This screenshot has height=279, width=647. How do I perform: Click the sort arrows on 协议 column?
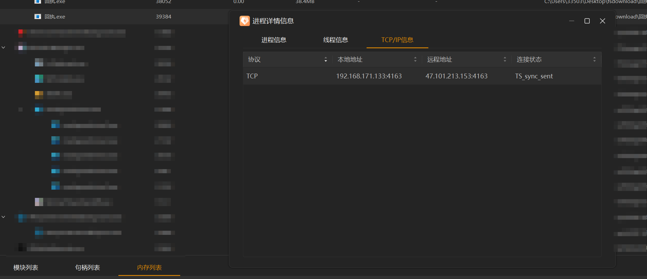[x=326, y=60]
